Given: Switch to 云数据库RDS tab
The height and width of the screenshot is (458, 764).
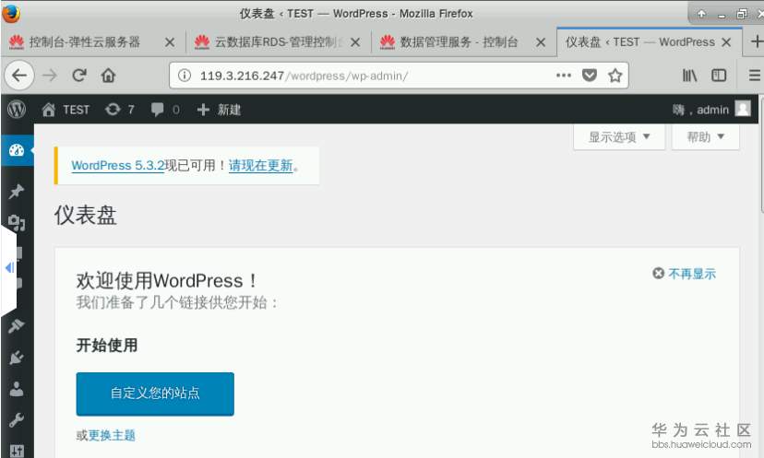Looking at the screenshot, I should click(278, 41).
